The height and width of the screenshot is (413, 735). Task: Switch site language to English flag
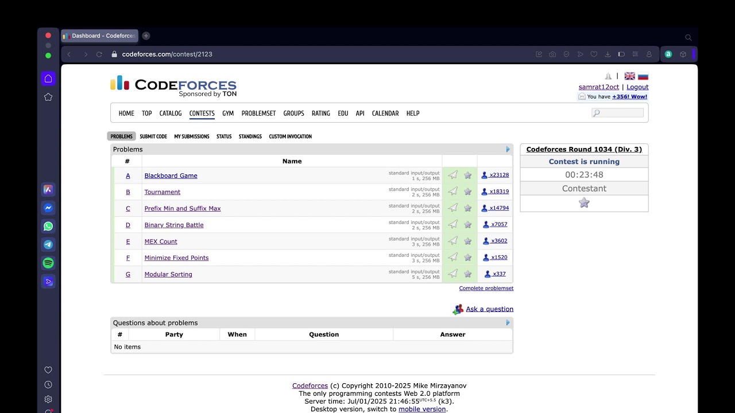(630, 76)
